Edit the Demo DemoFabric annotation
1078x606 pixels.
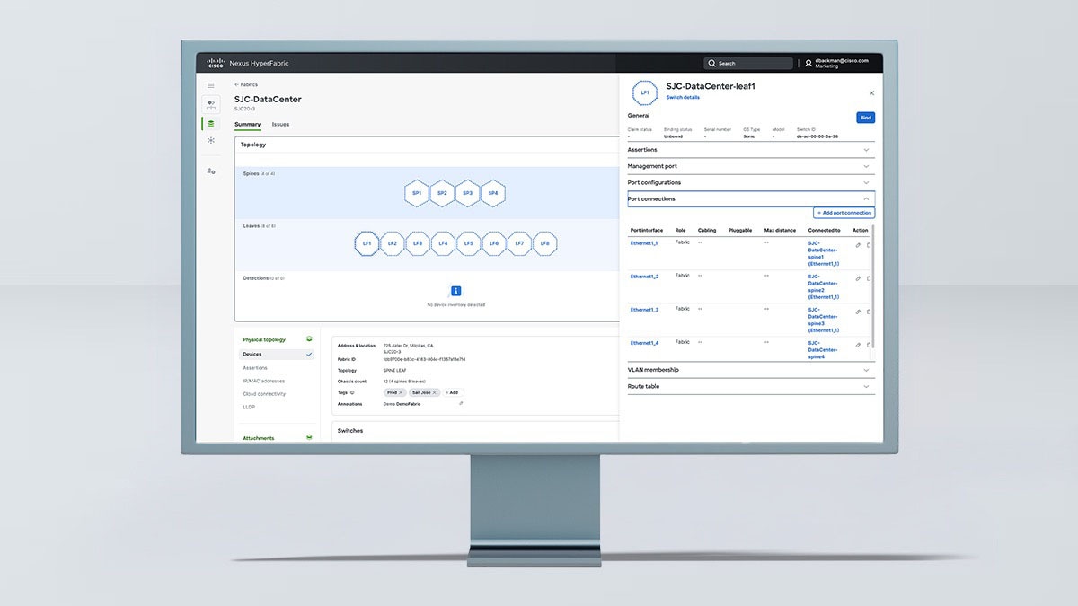[461, 403]
